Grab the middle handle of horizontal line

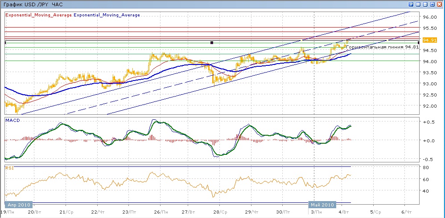212,43
